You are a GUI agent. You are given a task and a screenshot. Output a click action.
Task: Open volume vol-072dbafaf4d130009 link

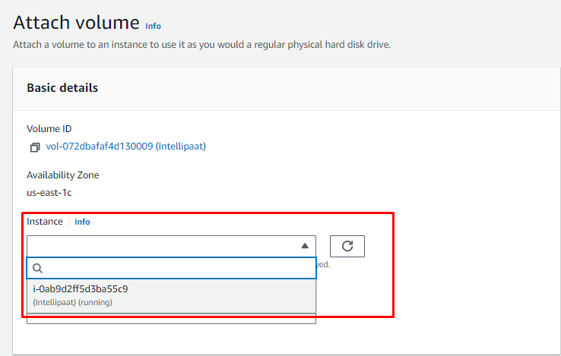125,146
